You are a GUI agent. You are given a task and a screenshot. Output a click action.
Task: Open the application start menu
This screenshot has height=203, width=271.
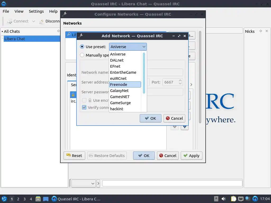point(4,199)
